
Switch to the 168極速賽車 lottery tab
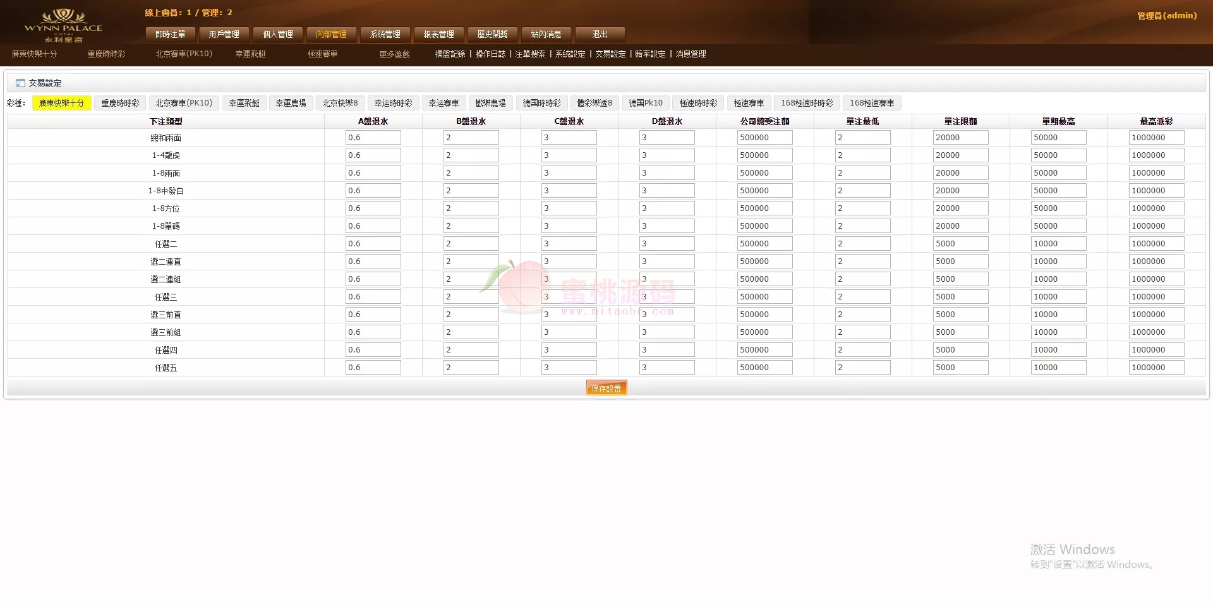pyautogui.click(x=872, y=103)
